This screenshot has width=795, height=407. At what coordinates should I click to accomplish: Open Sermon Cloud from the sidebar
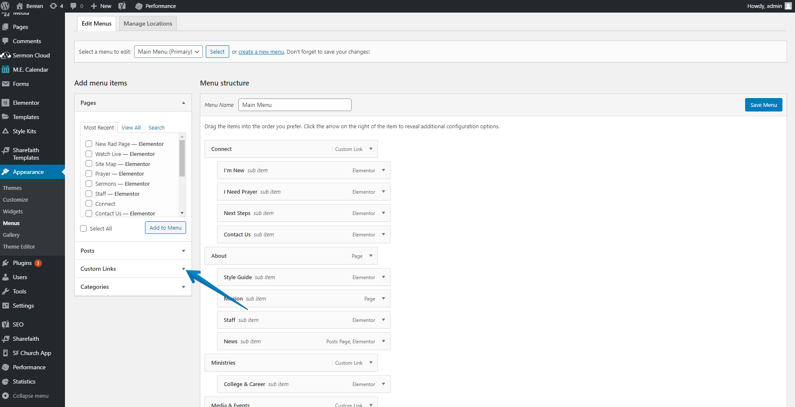tap(31, 55)
